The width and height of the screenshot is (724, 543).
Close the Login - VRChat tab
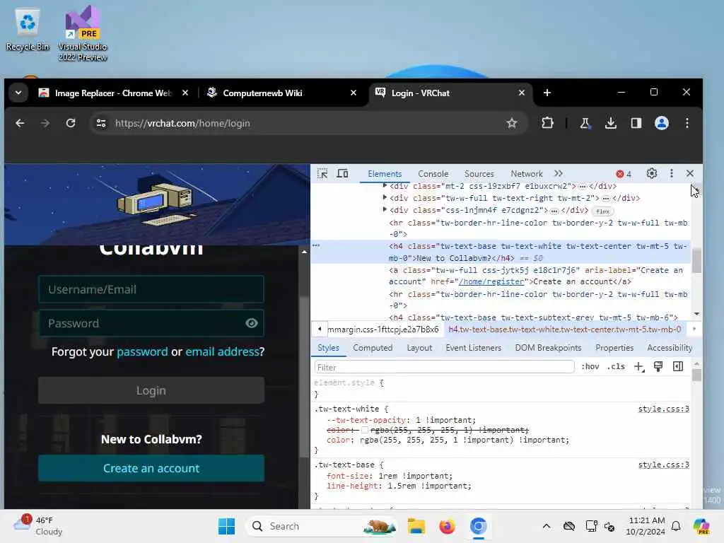coord(522,93)
